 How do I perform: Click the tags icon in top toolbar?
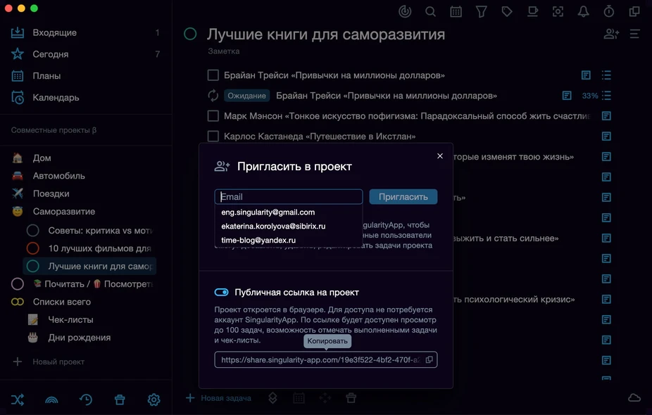point(506,12)
